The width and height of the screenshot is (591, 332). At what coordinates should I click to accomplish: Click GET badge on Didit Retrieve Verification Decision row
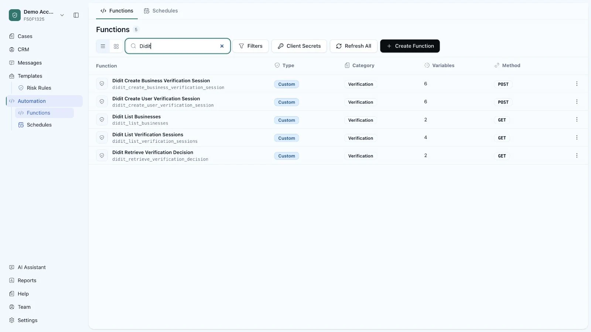(502, 156)
